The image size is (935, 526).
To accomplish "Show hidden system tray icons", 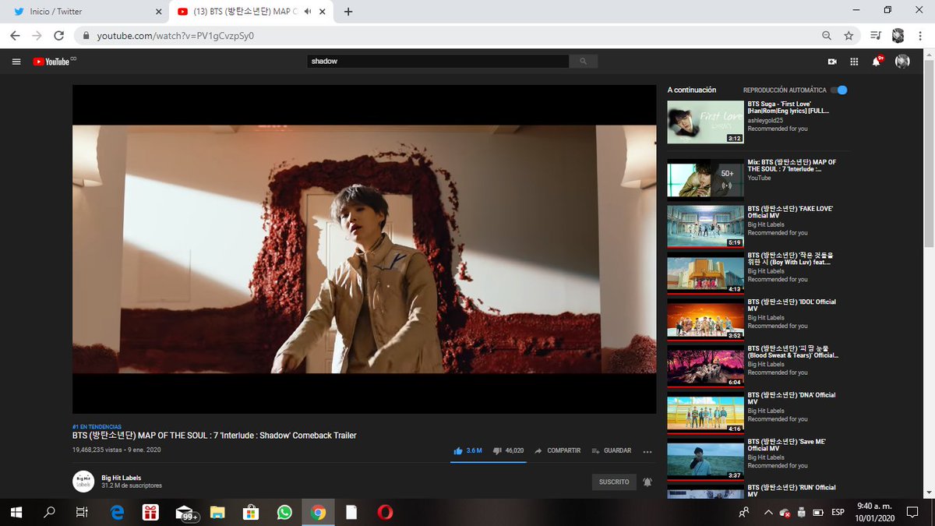I will [x=768, y=512].
